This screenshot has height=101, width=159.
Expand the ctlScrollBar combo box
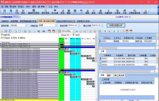pos(72,31)
